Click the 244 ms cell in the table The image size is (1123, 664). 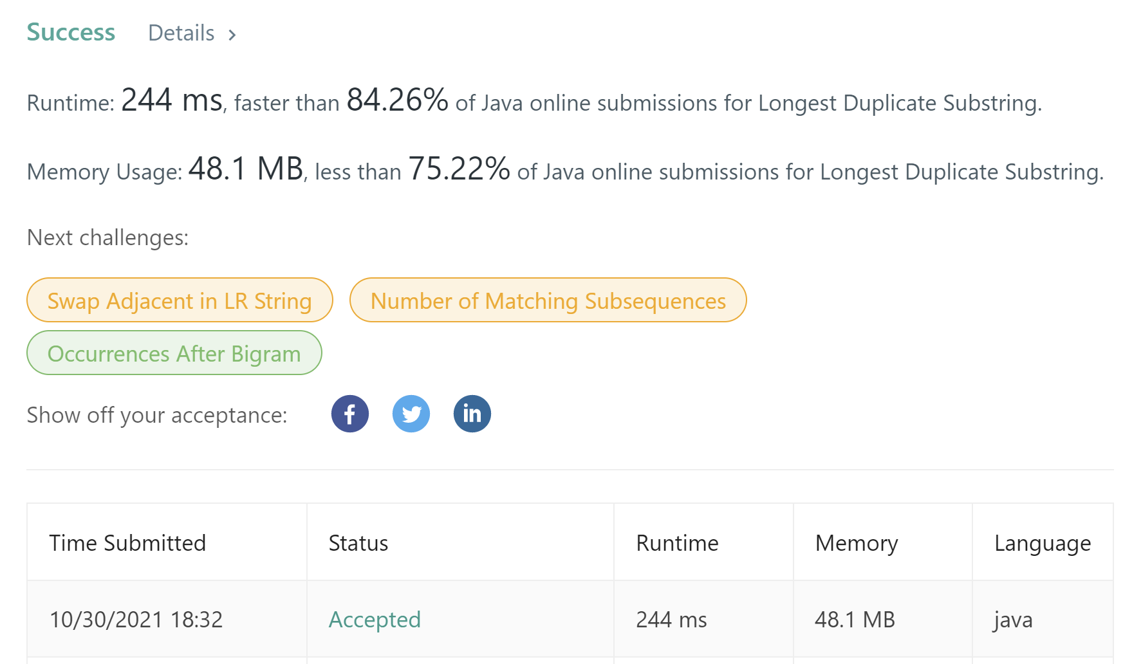point(671,620)
